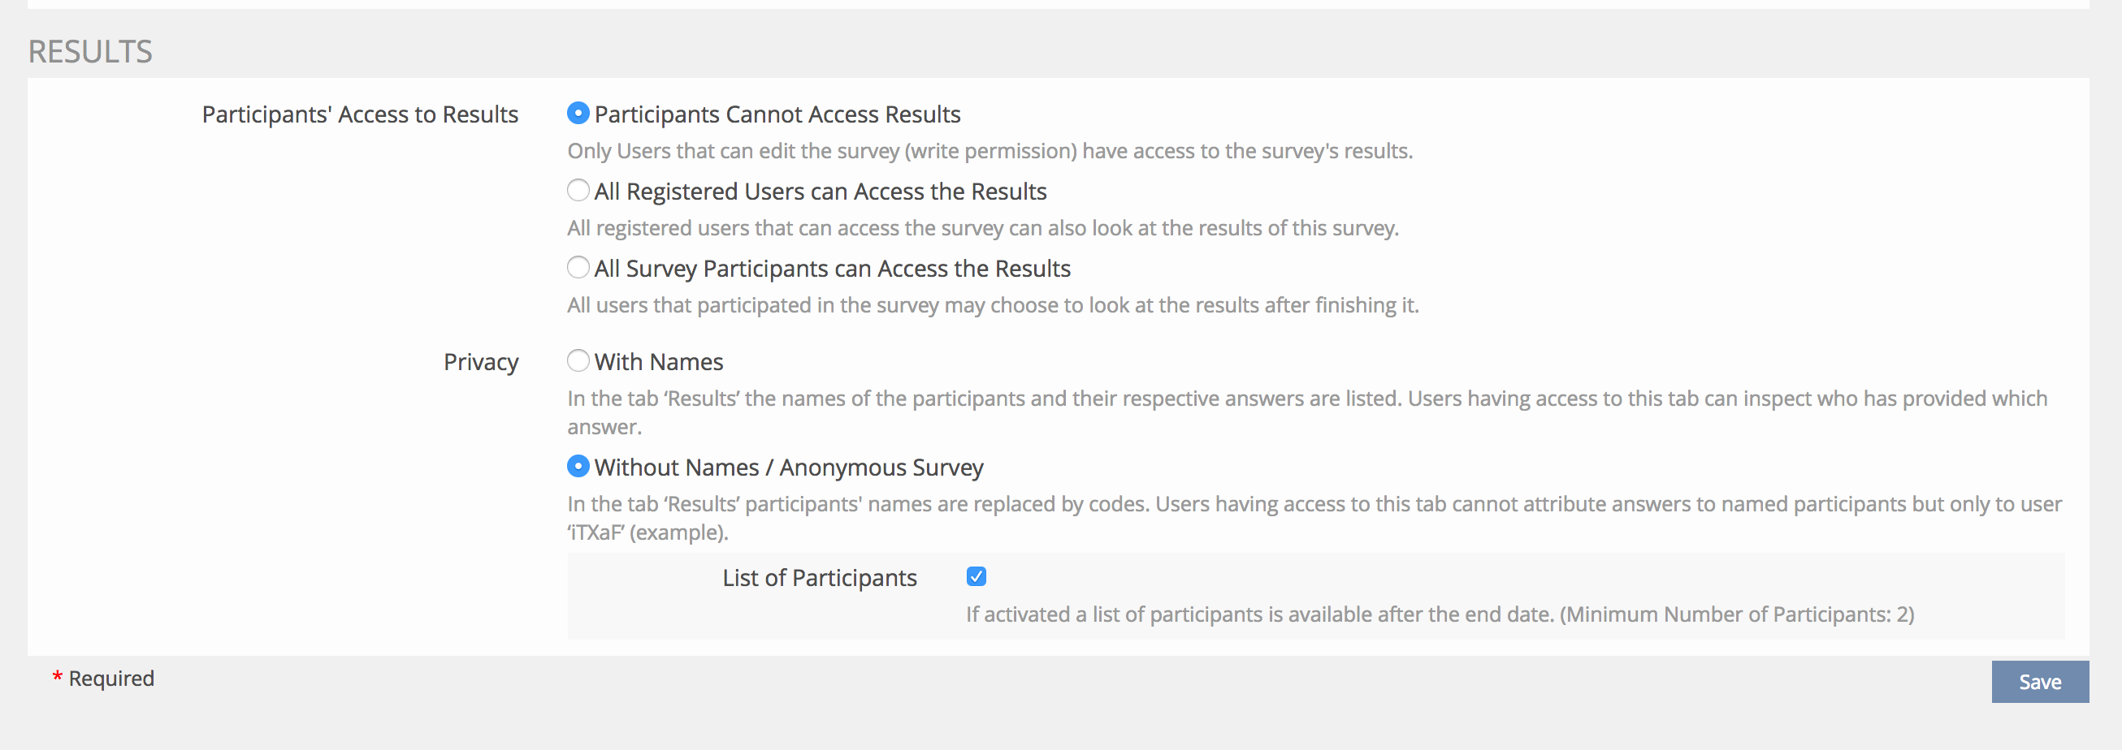2122x750 pixels.
Task: Click the write permission description text
Action: [x=990, y=152]
